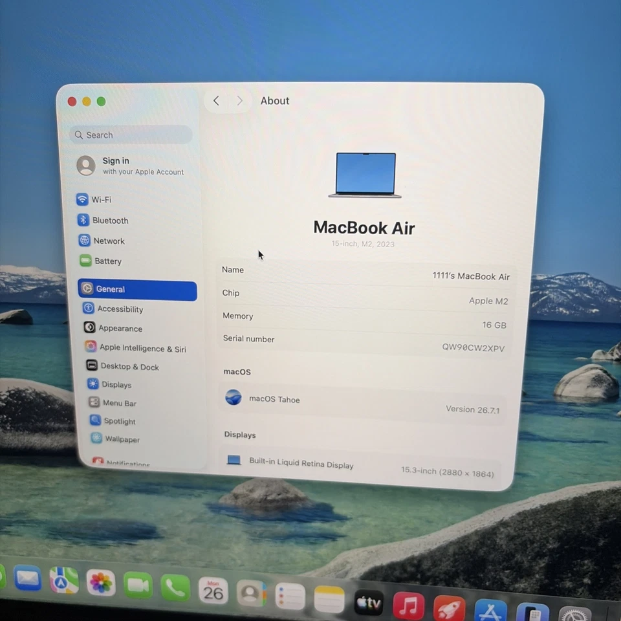Click the macOS Tahoe row

pos(362,403)
